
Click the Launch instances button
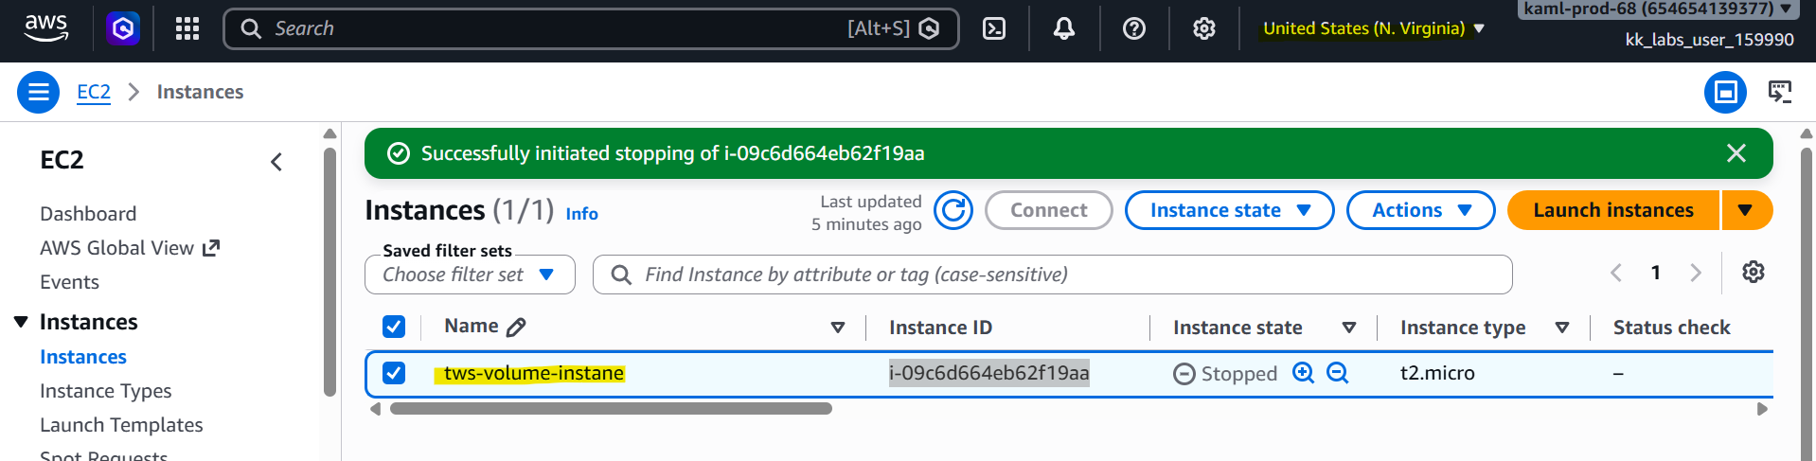1613,210
